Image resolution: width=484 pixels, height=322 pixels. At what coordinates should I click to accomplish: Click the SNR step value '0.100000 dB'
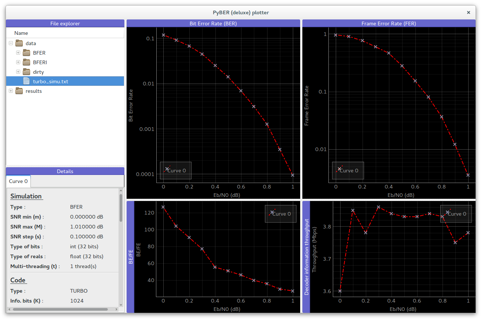tap(87, 237)
